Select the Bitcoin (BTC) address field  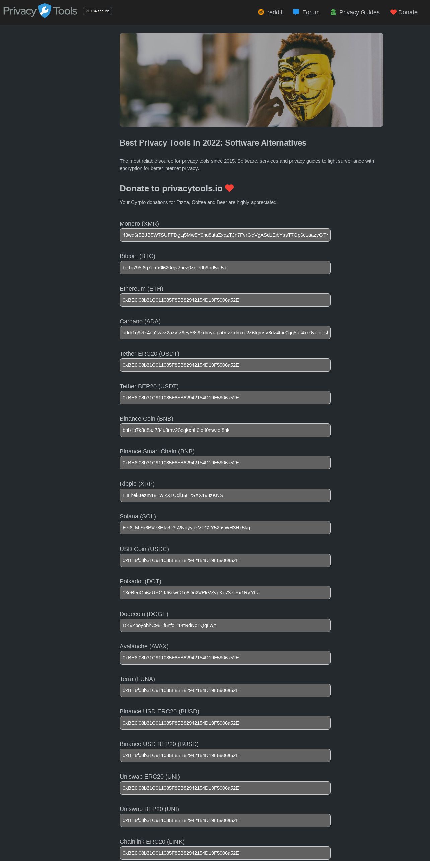click(x=225, y=268)
